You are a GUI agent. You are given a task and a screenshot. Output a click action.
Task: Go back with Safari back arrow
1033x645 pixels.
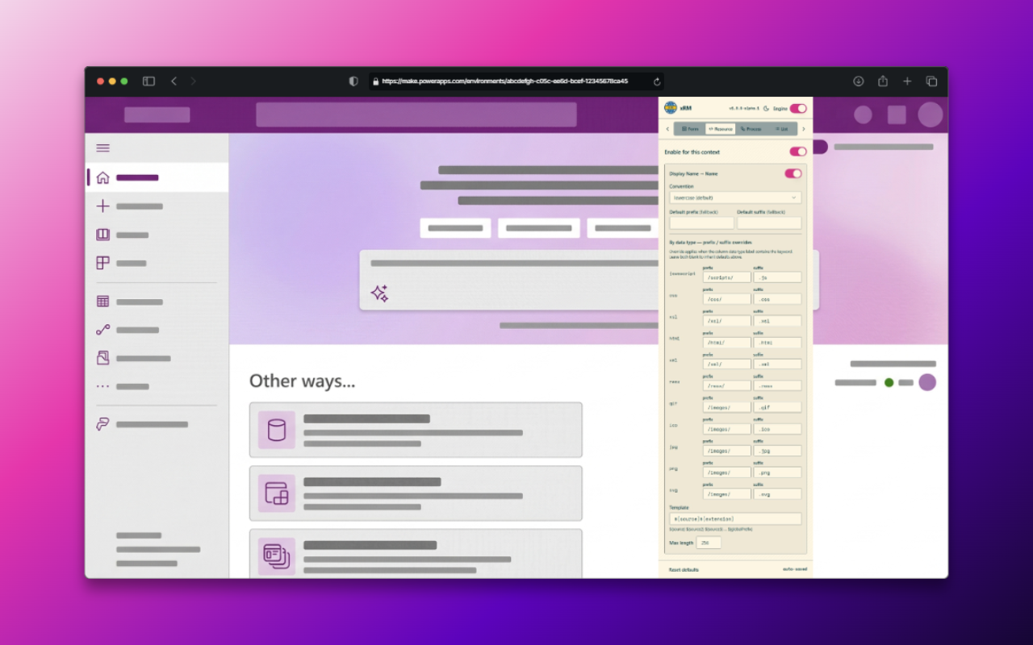[x=174, y=81]
